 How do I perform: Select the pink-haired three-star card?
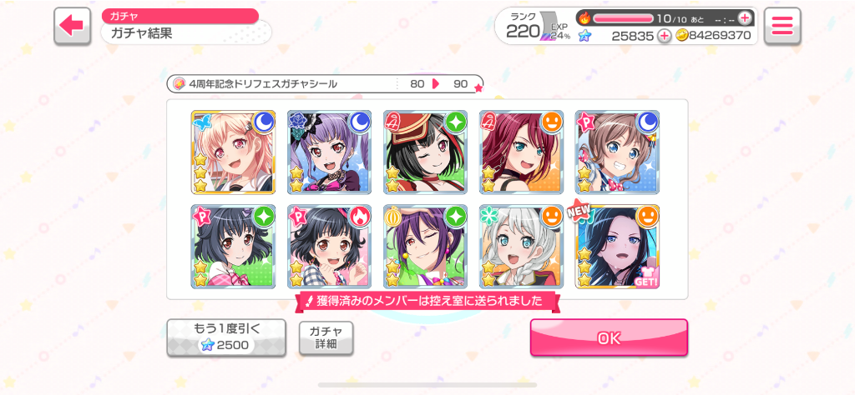(234, 152)
